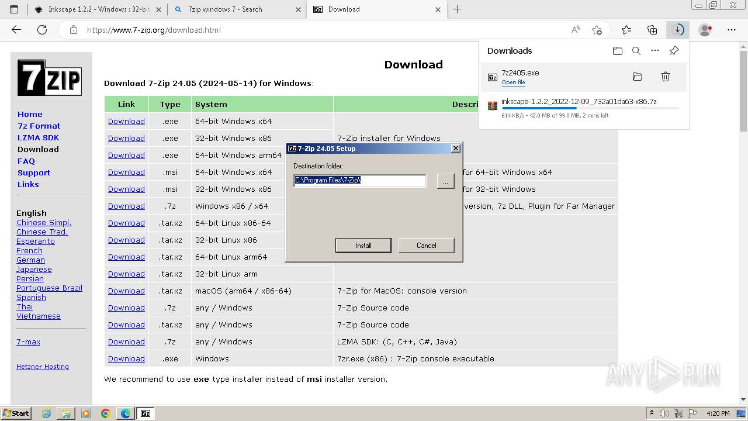The height and width of the screenshot is (421, 748).
Task: Delete 7z2405.exe download entry
Action: tap(665, 77)
